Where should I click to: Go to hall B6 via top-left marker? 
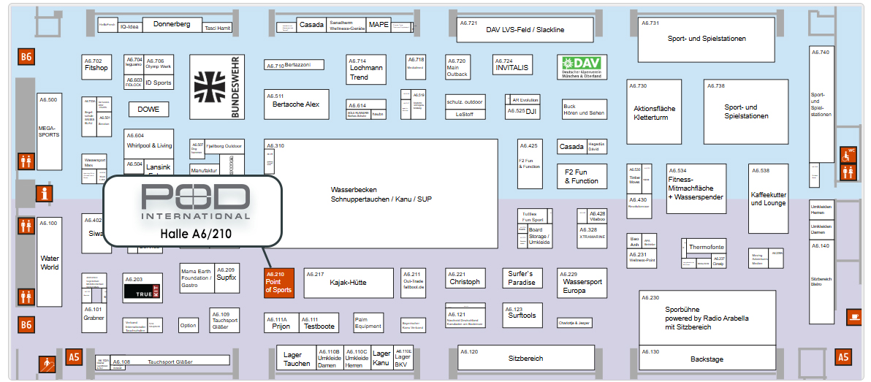coord(26,56)
